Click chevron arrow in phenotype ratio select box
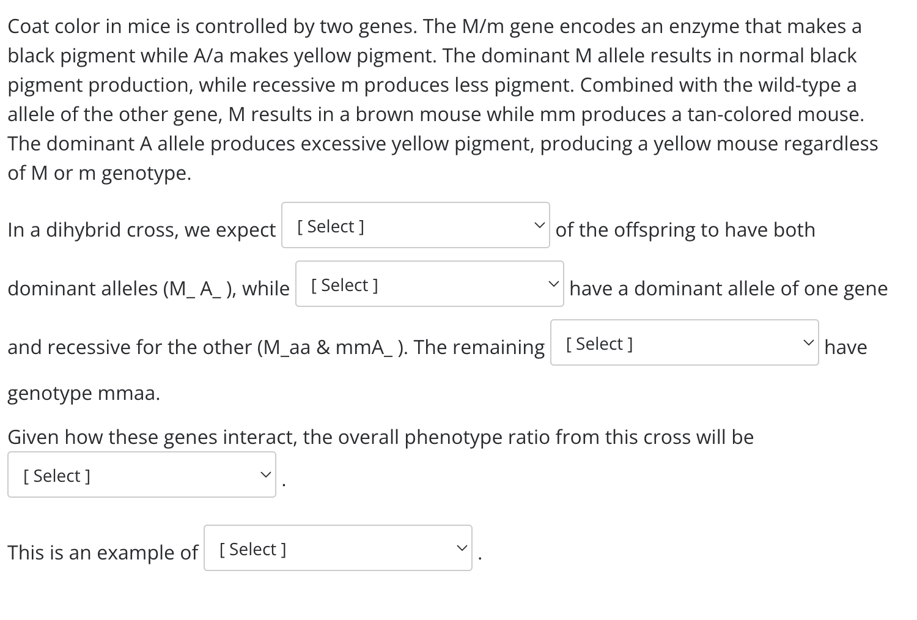917x620 pixels. coord(265,474)
